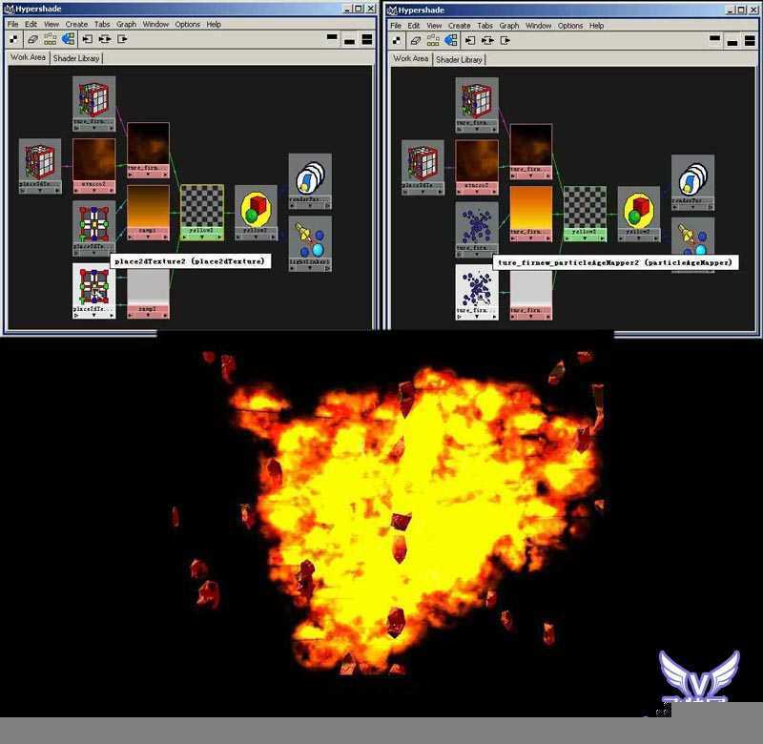Open down-arrow under renderPartition node, left Hypershade

[x=310, y=206]
